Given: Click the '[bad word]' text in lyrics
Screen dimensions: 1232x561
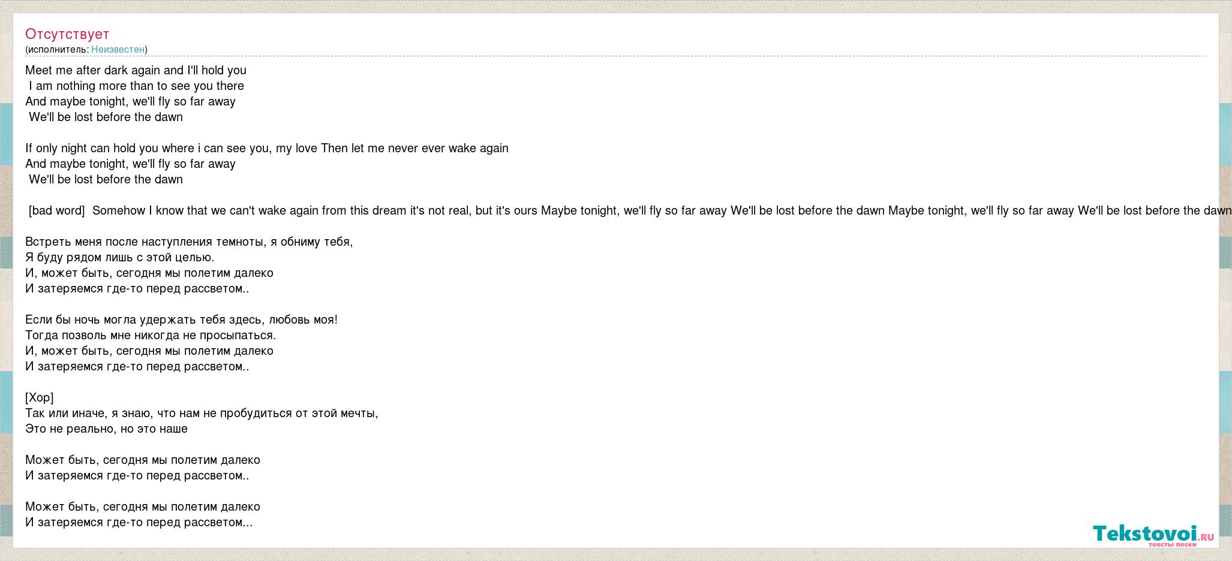Looking at the screenshot, I should [57, 211].
